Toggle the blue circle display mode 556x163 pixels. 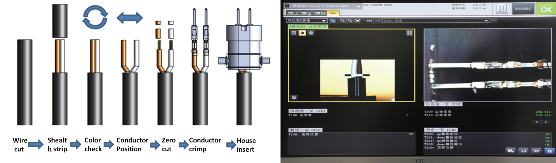(x=311, y=33)
